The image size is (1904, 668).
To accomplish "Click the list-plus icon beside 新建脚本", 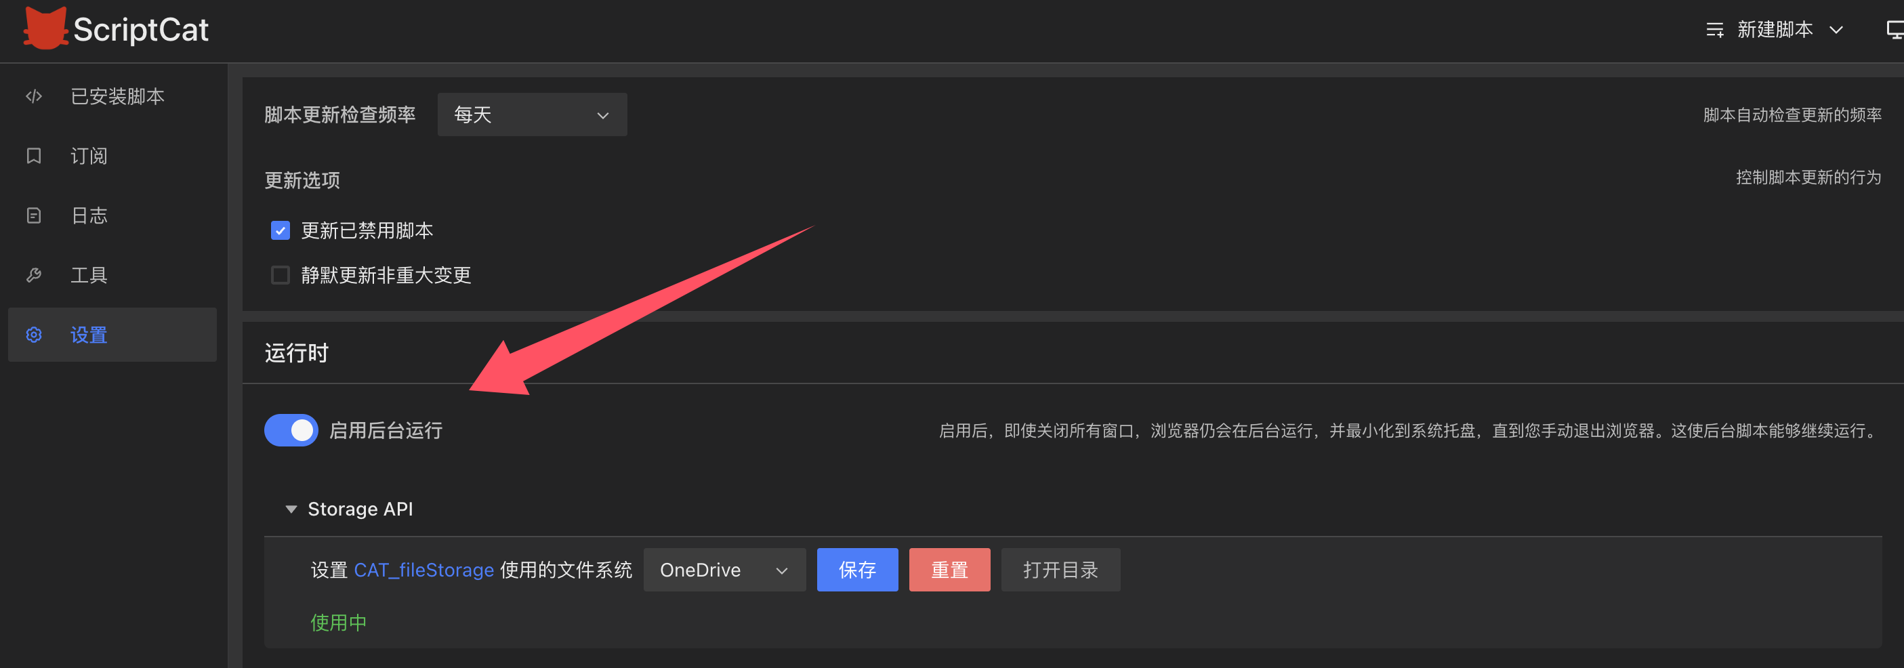I will (x=1714, y=30).
